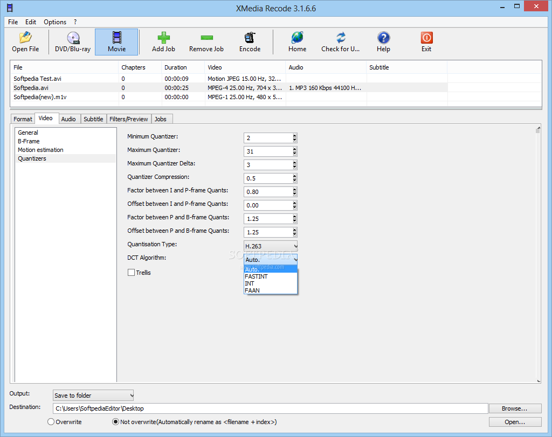Screen dimensions: 552x437
Task: Collapse the DCT Algorithm dropdown
Action: click(271, 259)
